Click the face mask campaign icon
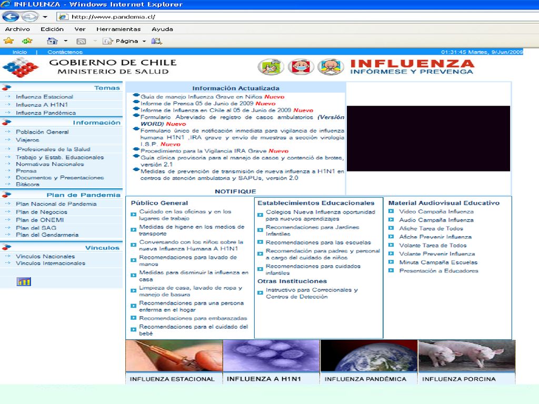 point(301,67)
